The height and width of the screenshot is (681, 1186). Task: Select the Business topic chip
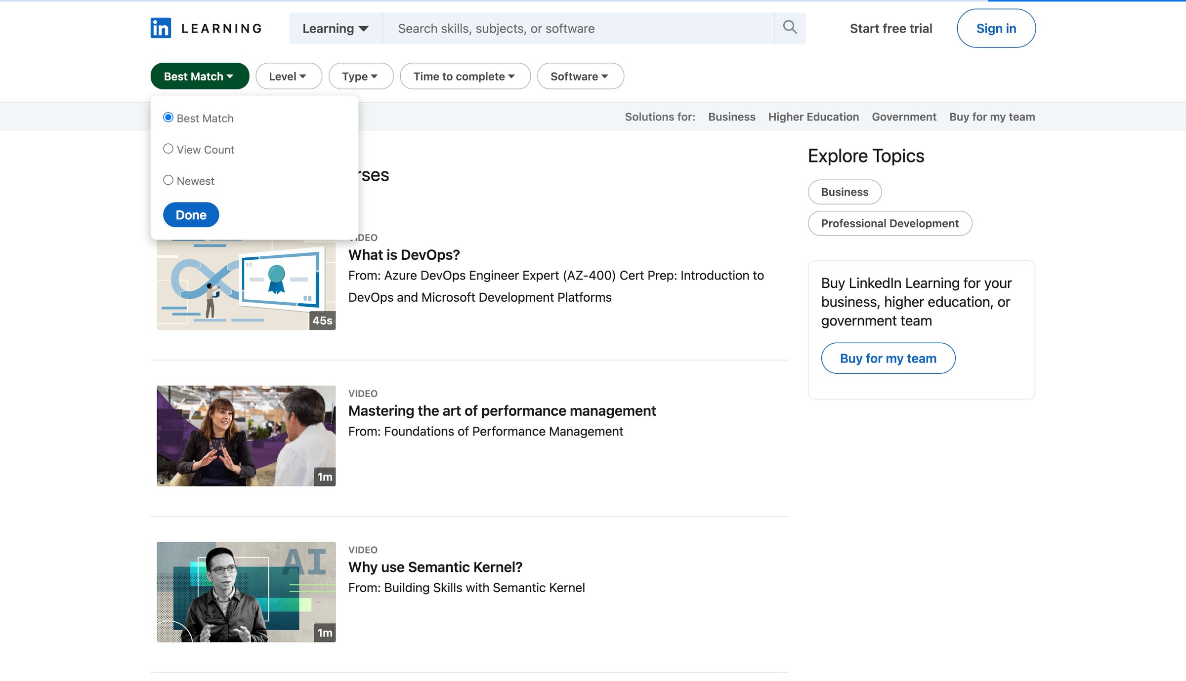845,192
